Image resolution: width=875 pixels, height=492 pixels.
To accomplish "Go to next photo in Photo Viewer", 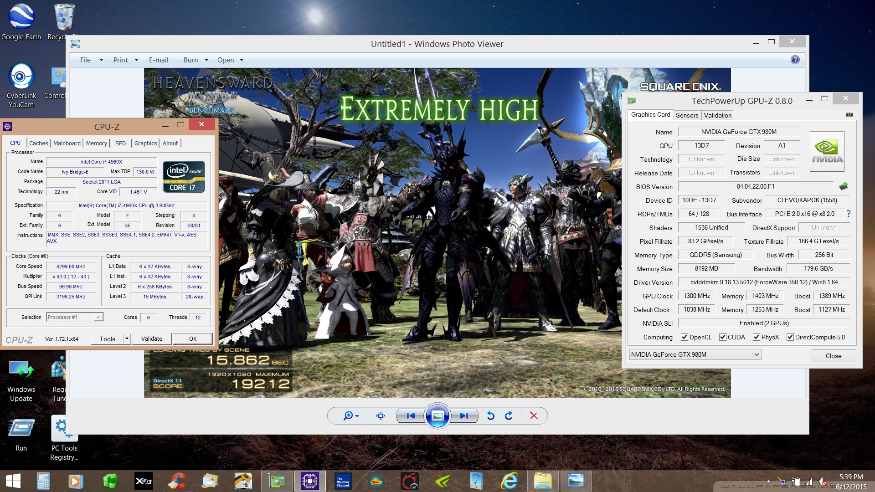I will [464, 415].
